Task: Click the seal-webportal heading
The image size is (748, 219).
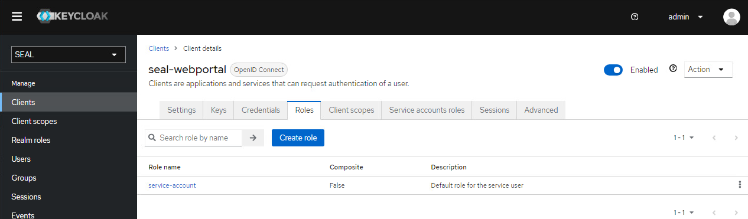Action: (187, 70)
